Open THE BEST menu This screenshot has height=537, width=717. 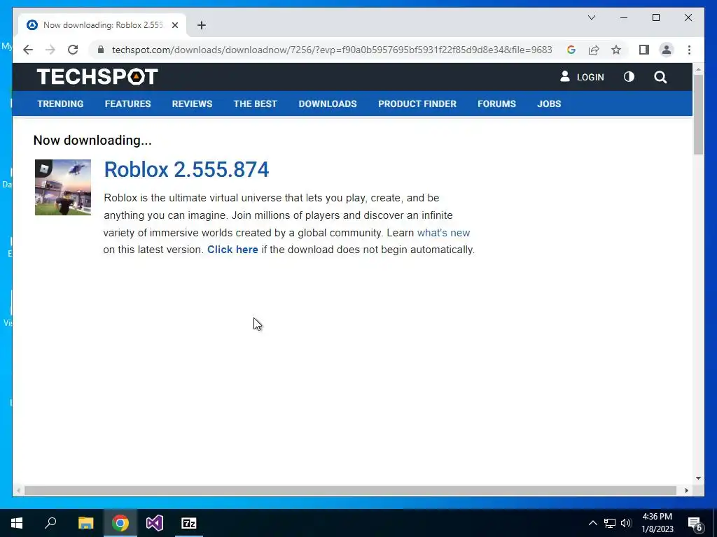pyautogui.click(x=255, y=103)
